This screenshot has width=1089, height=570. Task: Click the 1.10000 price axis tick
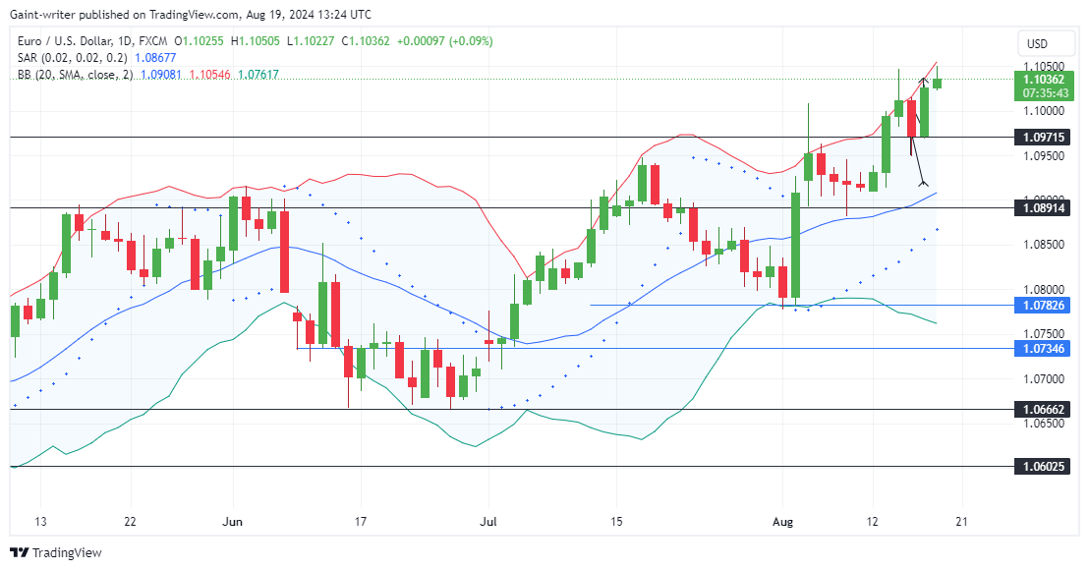(1044, 110)
